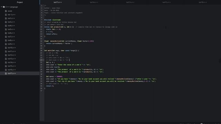Click file icon of tut4.c++ in tree
This screenshot has width=221, height=124.
point(6,25)
